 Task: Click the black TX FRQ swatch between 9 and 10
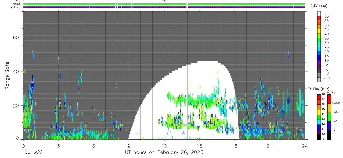point(319,137)
